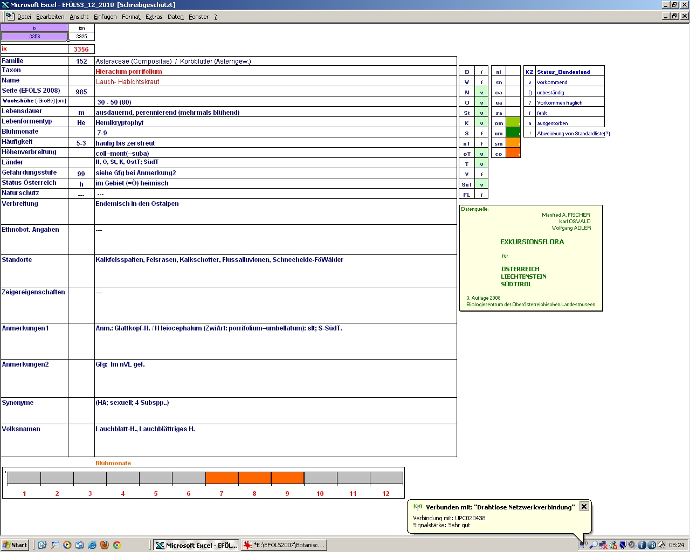Click the blue 'i' tray icon
Image resolution: width=690 pixels, height=552 pixels.
[641, 545]
